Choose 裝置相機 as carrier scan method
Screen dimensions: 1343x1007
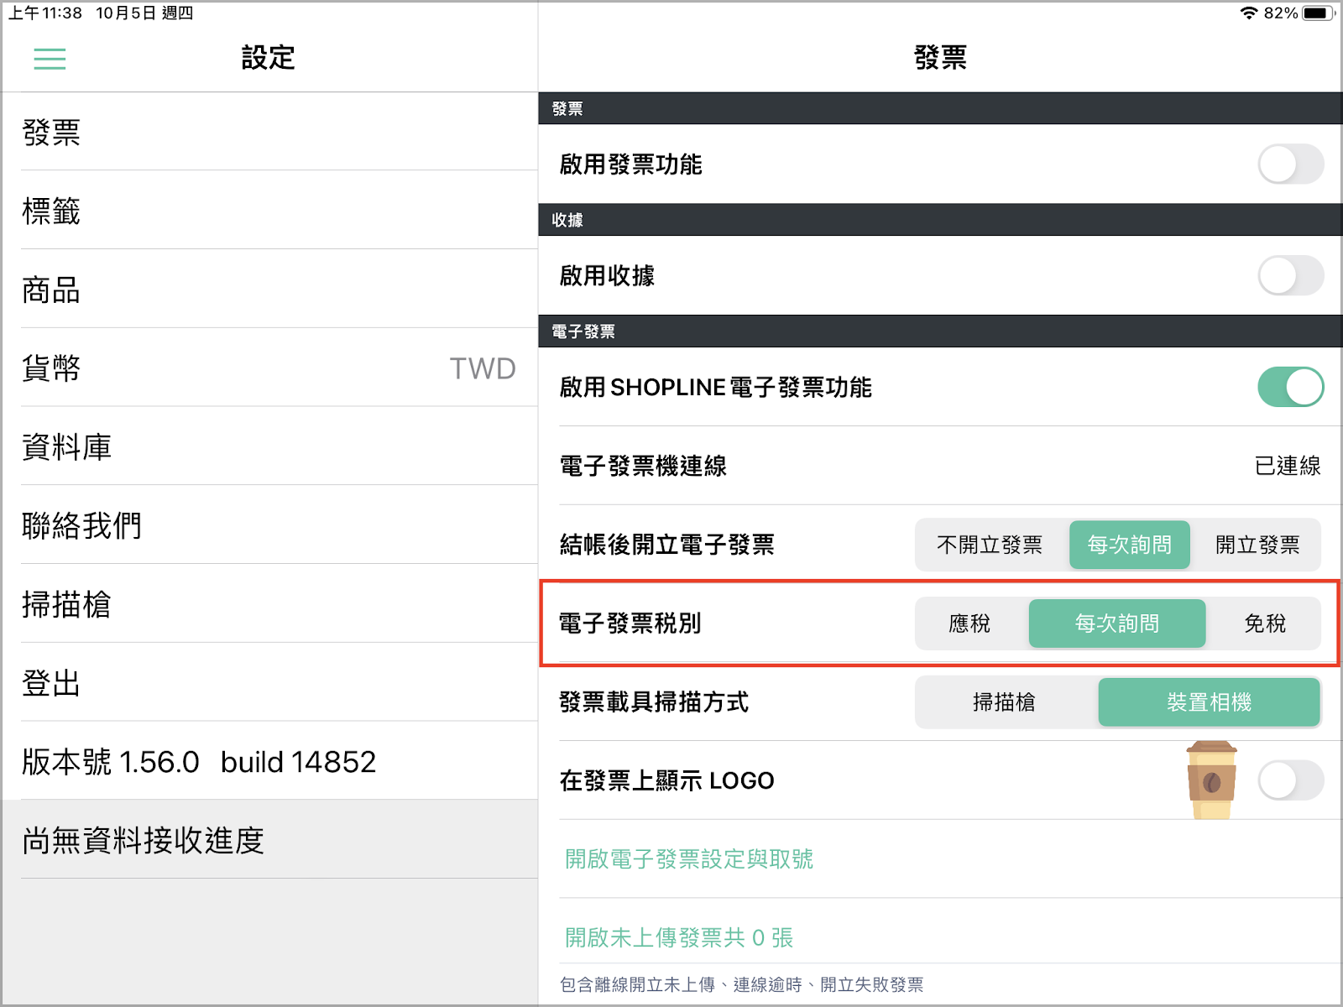(x=1209, y=702)
